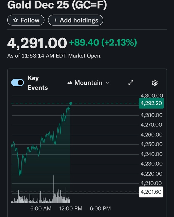This screenshot has width=174, height=217.
Task: Open chart settings gear
Action: click(155, 83)
